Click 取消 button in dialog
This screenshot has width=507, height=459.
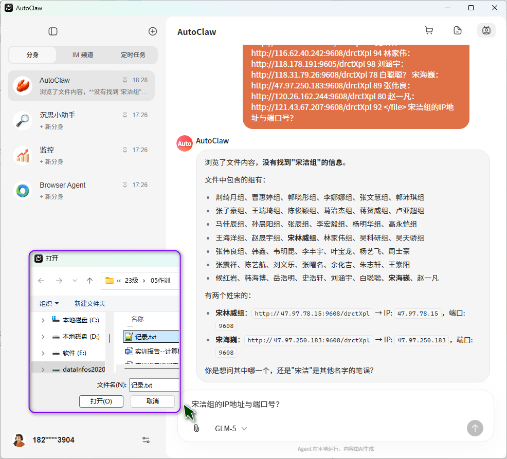pyautogui.click(x=153, y=401)
